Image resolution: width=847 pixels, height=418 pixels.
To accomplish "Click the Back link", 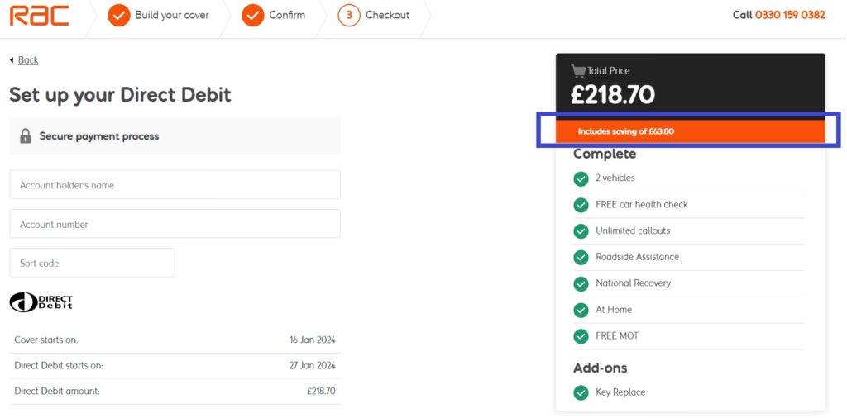I will click(x=28, y=60).
